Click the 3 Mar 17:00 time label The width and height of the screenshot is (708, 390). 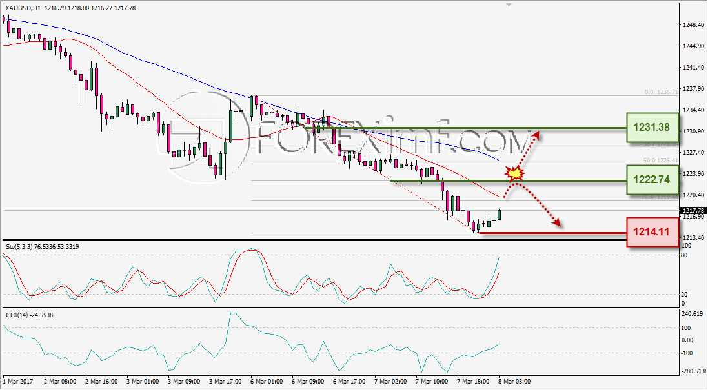[225, 382]
